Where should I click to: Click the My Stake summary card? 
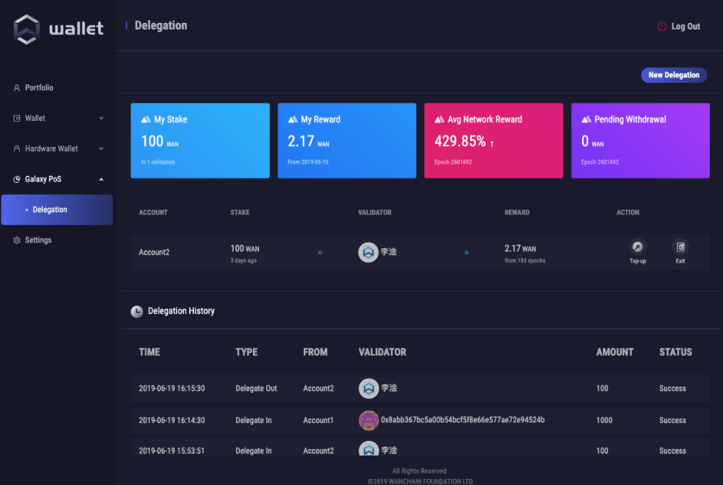pos(200,140)
